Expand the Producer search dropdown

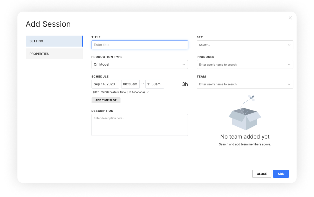[x=245, y=64]
